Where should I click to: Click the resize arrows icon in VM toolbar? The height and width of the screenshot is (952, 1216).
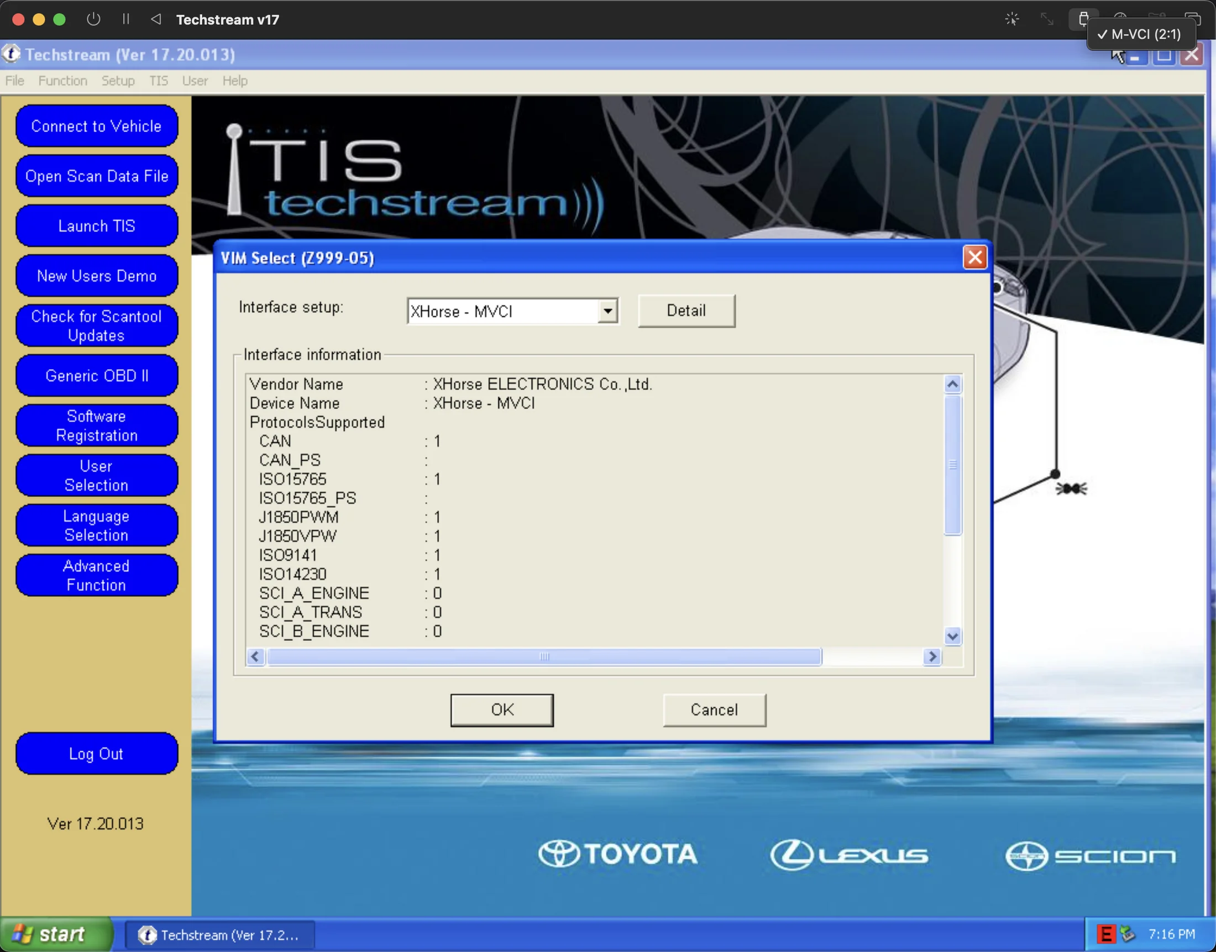click(x=1046, y=19)
